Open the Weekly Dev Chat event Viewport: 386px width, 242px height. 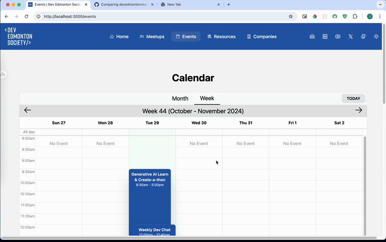(154, 230)
